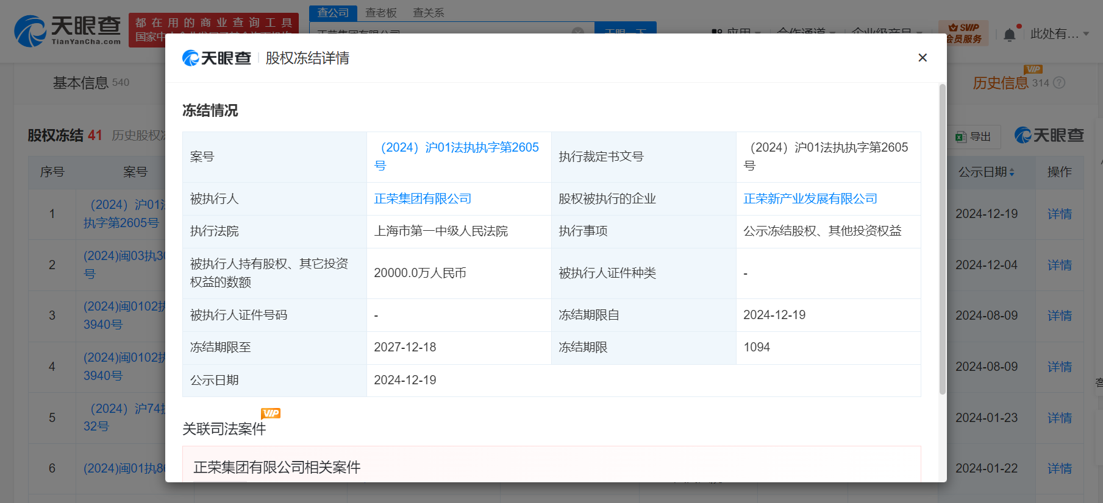Open 正荣新产业发展有限公司 company link
Screen dimensions: 1103x503
tap(810, 199)
